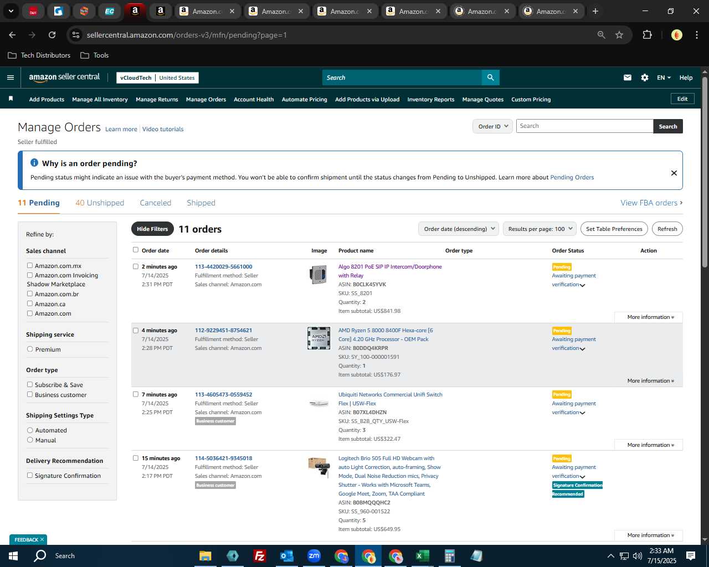709x567 pixels.
Task: Open Excel from the taskbar
Action: tap(422, 556)
